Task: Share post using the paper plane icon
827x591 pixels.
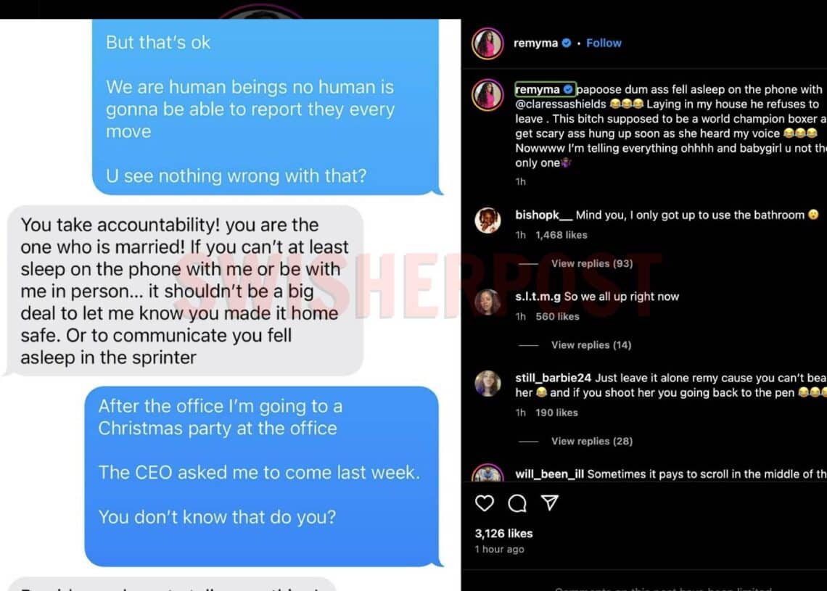Action: 550,503
